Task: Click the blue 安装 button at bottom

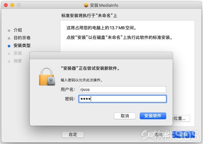Action: (x=184, y=134)
